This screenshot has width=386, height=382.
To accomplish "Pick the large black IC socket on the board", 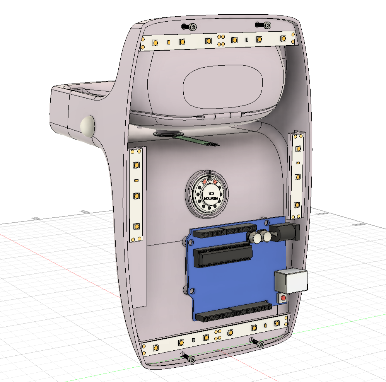I will [x=223, y=255].
